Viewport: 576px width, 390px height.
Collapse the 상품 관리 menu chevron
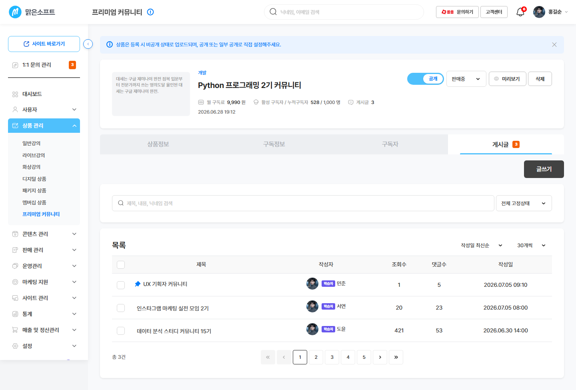point(74,126)
